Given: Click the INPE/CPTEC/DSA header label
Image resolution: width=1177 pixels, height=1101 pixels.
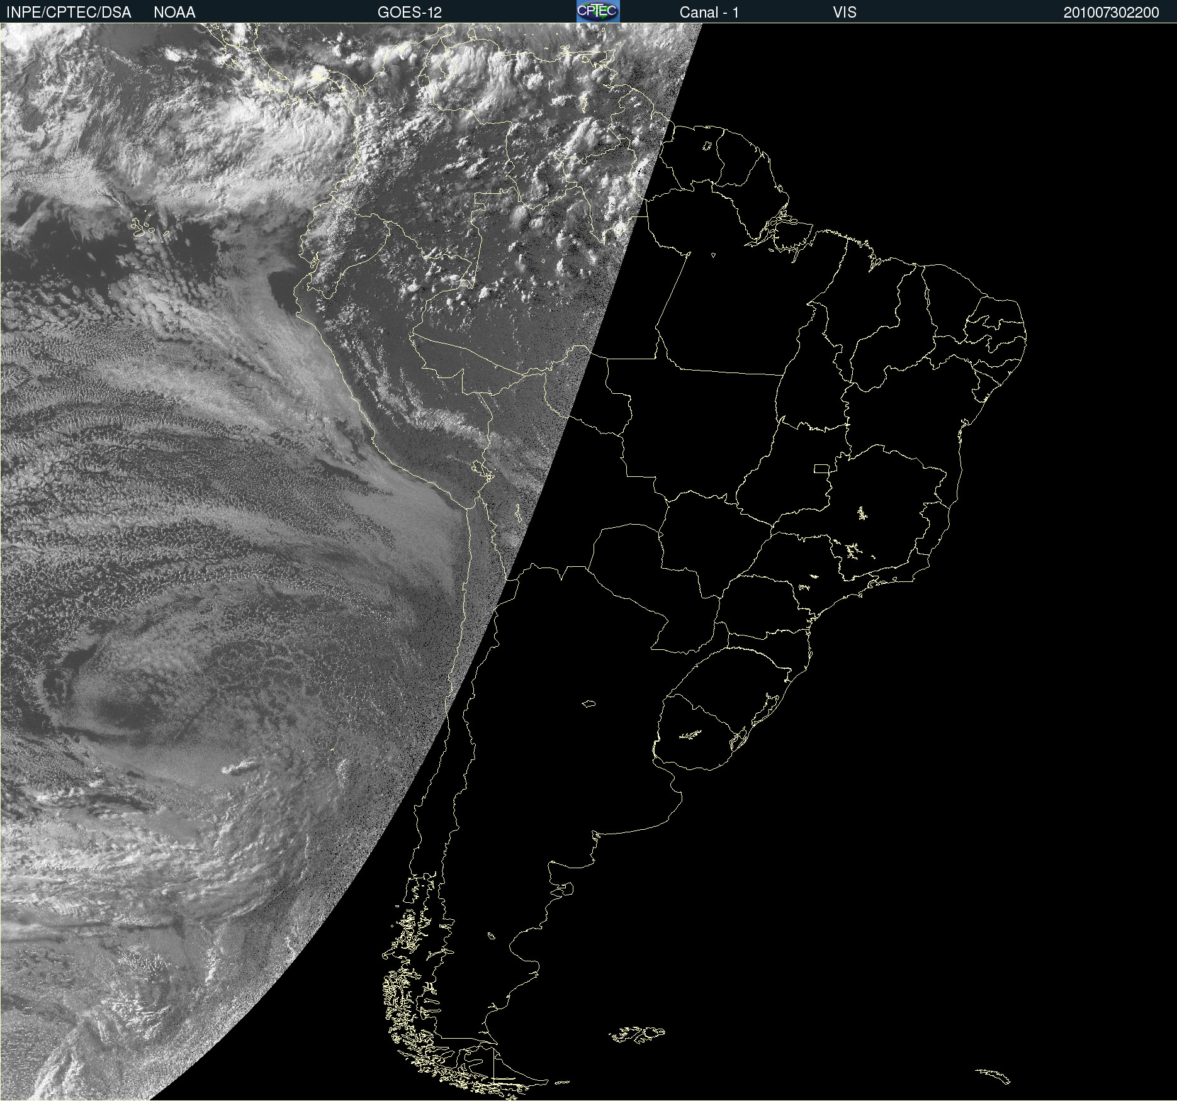Looking at the screenshot, I should pos(69,13).
